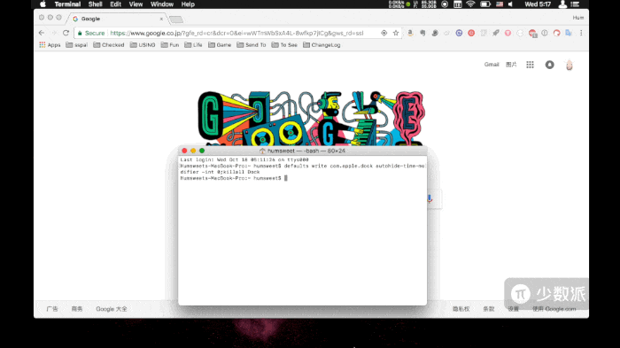Viewport: 620px width, 348px height.
Task: Reload the Google page
Action: click(66, 33)
